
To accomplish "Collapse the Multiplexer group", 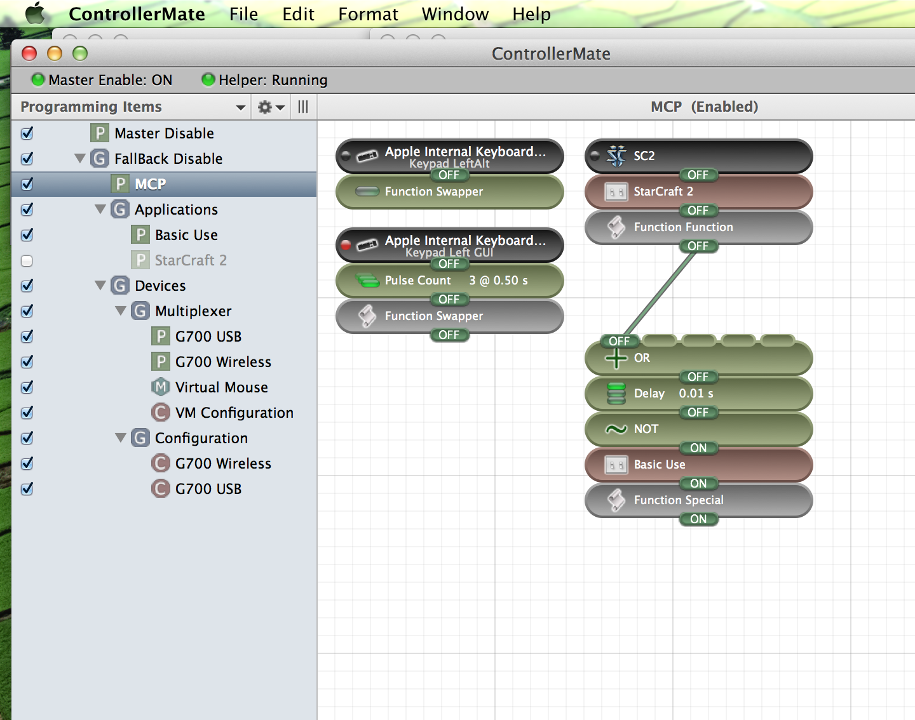I will tap(121, 311).
